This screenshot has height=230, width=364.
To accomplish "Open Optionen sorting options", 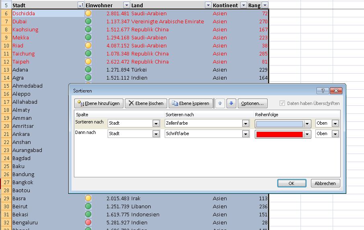I will pos(252,103).
